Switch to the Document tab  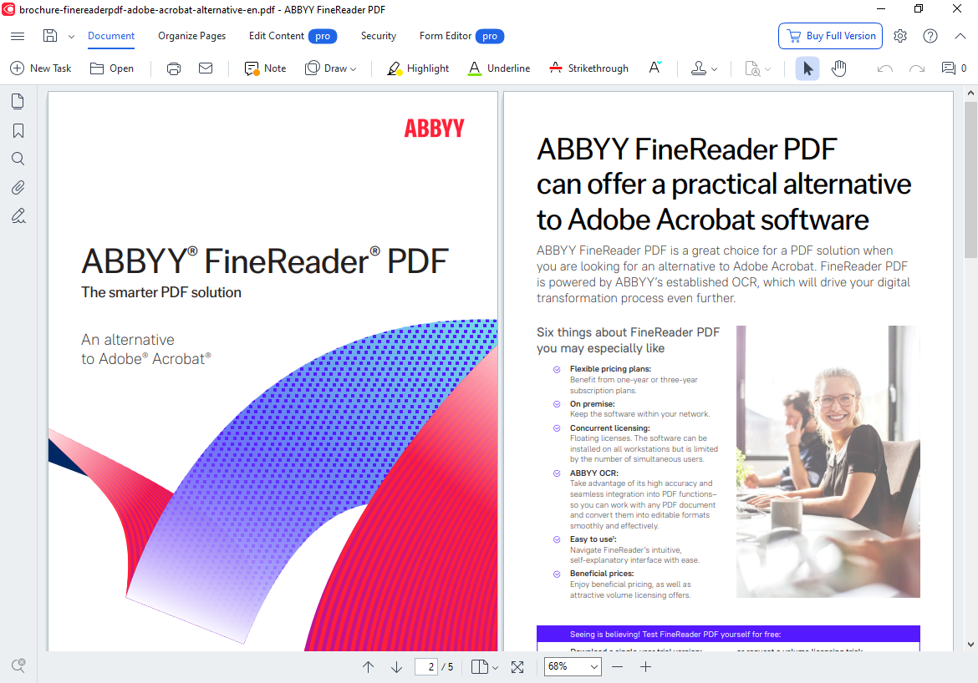(111, 36)
